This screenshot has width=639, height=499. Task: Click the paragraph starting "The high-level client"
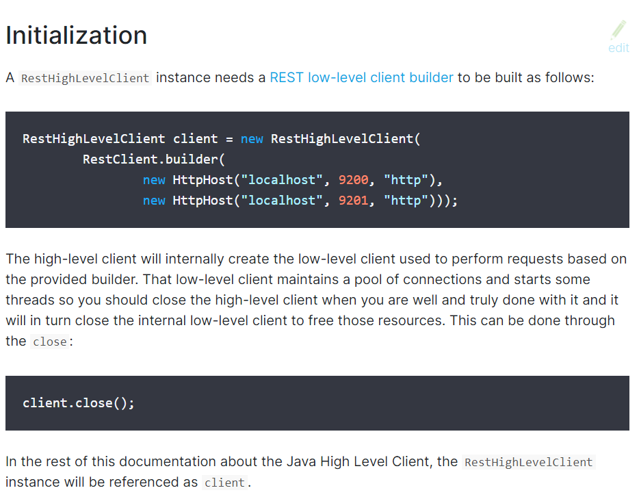coord(316,300)
